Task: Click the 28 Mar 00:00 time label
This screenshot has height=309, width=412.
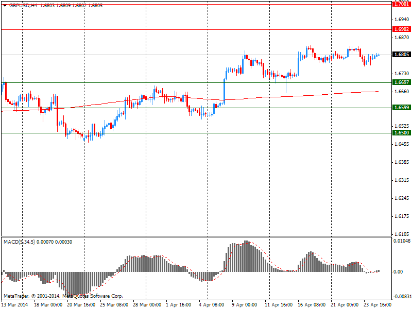Action: pyautogui.click(x=147, y=305)
